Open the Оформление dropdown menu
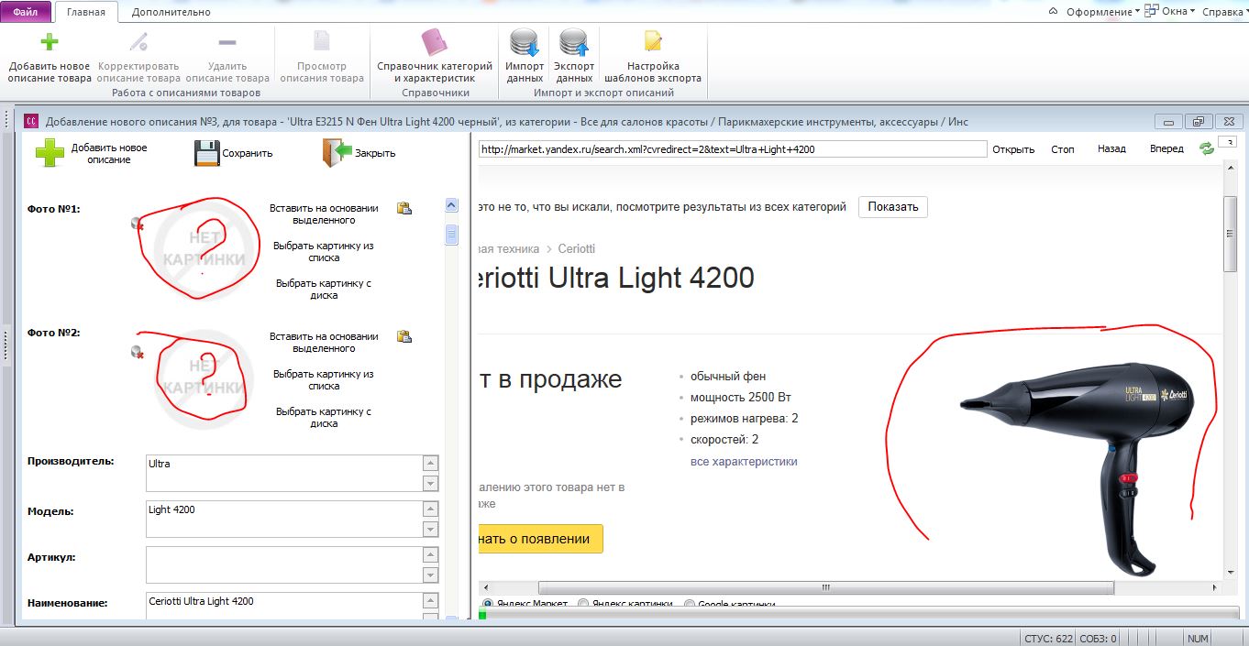 [x=1103, y=12]
